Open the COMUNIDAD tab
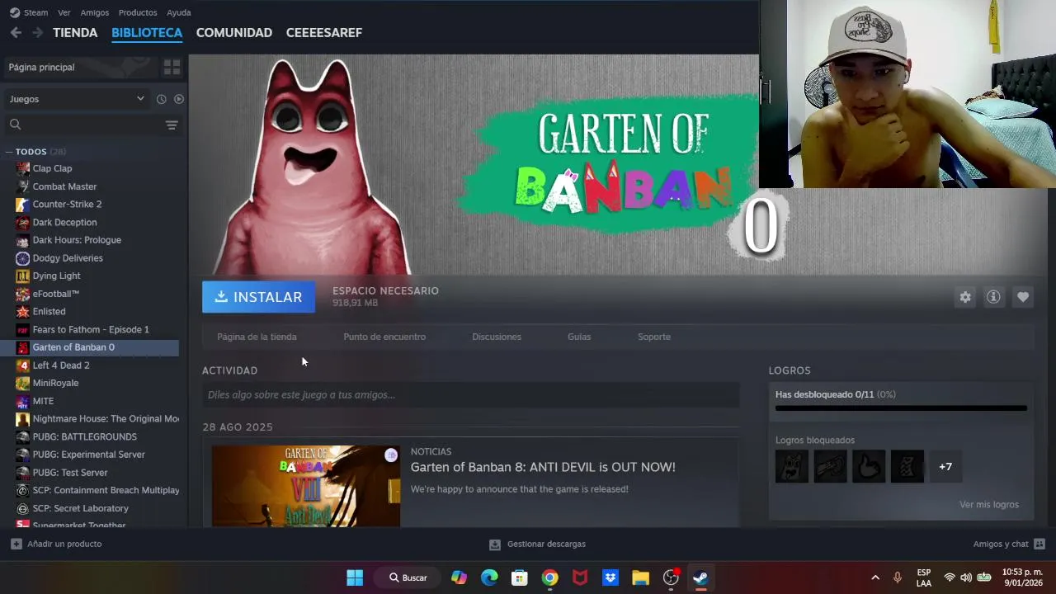 point(234,32)
